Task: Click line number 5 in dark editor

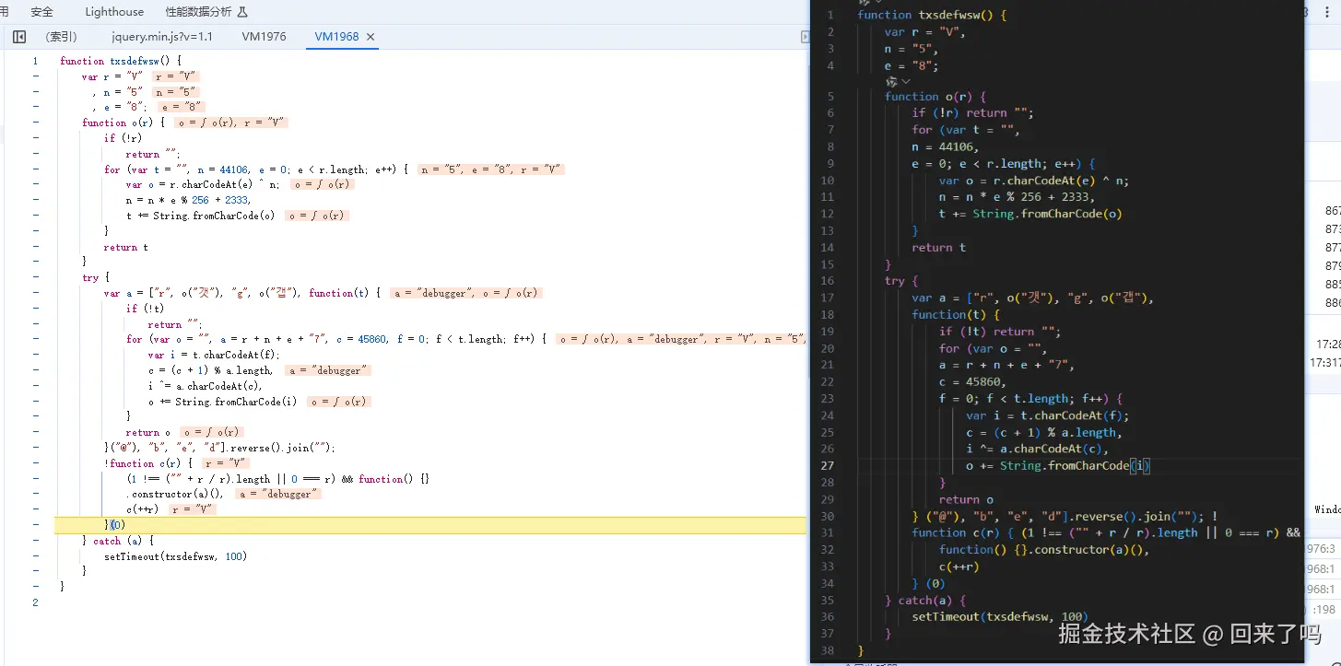Action: tap(830, 96)
